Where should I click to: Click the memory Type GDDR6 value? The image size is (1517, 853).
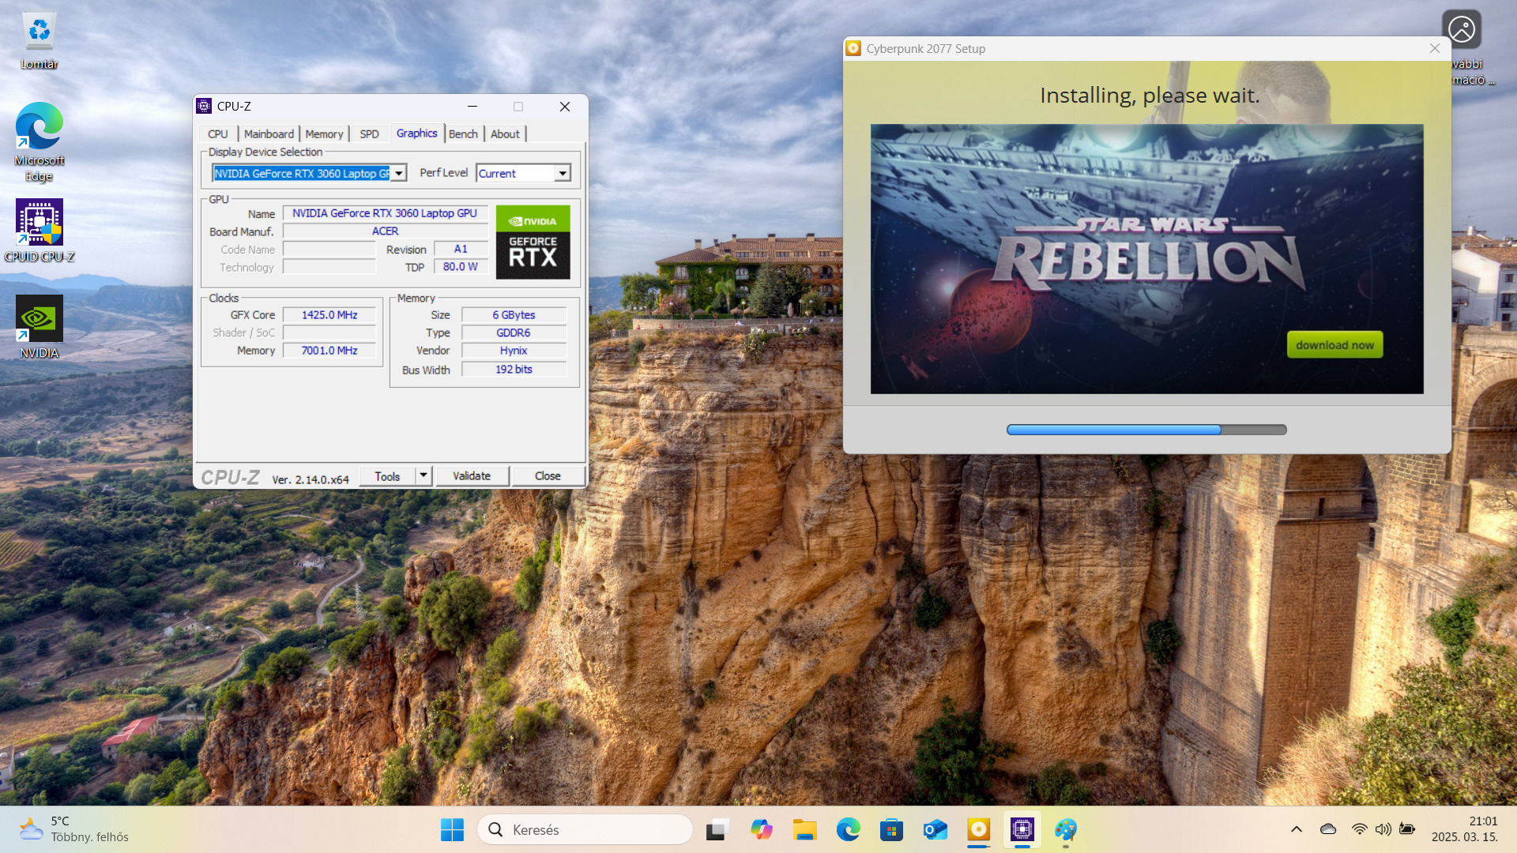tap(514, 333)
